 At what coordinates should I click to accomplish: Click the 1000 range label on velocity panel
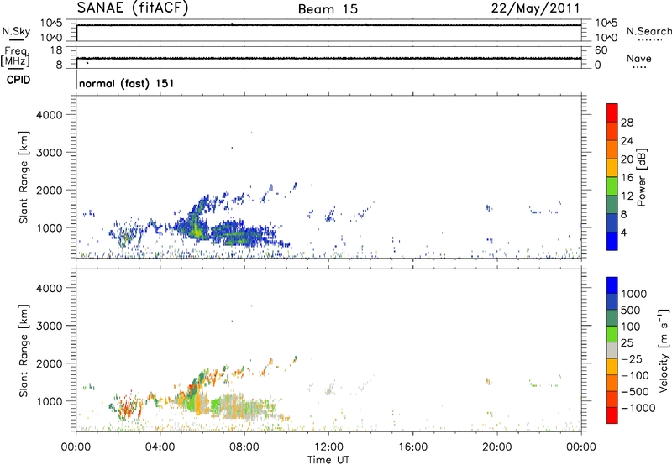(x=49, y=401)
